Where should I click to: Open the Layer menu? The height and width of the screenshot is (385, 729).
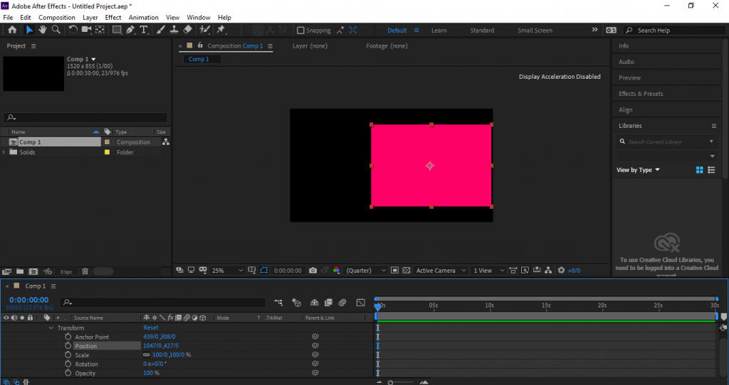pos(90,18)
